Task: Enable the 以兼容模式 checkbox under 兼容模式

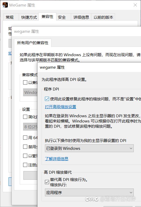Action: 25,82
